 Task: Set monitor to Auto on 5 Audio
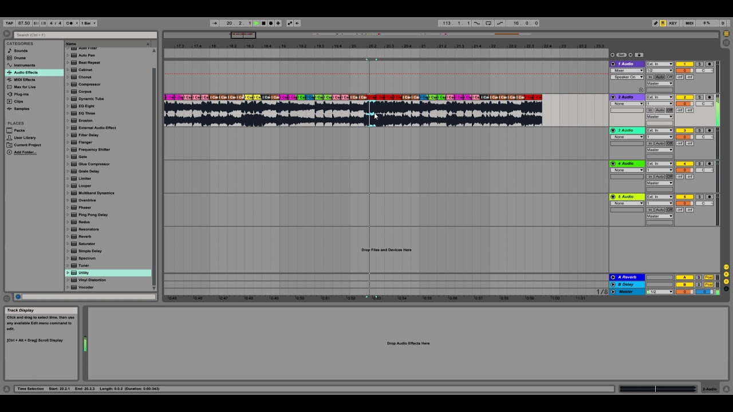(x=659, y=209)
